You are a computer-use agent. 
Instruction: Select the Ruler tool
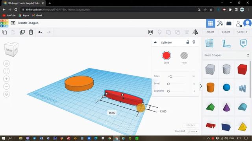226,43
